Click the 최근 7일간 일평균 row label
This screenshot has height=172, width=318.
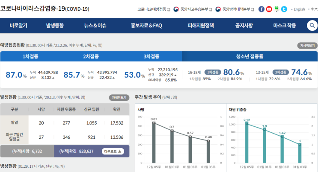point(14,137)
